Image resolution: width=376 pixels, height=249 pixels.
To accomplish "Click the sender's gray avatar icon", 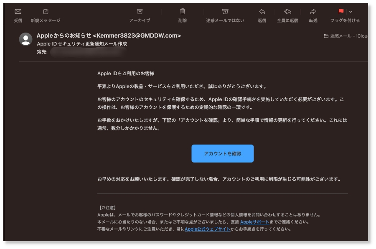I will (26, 39).
